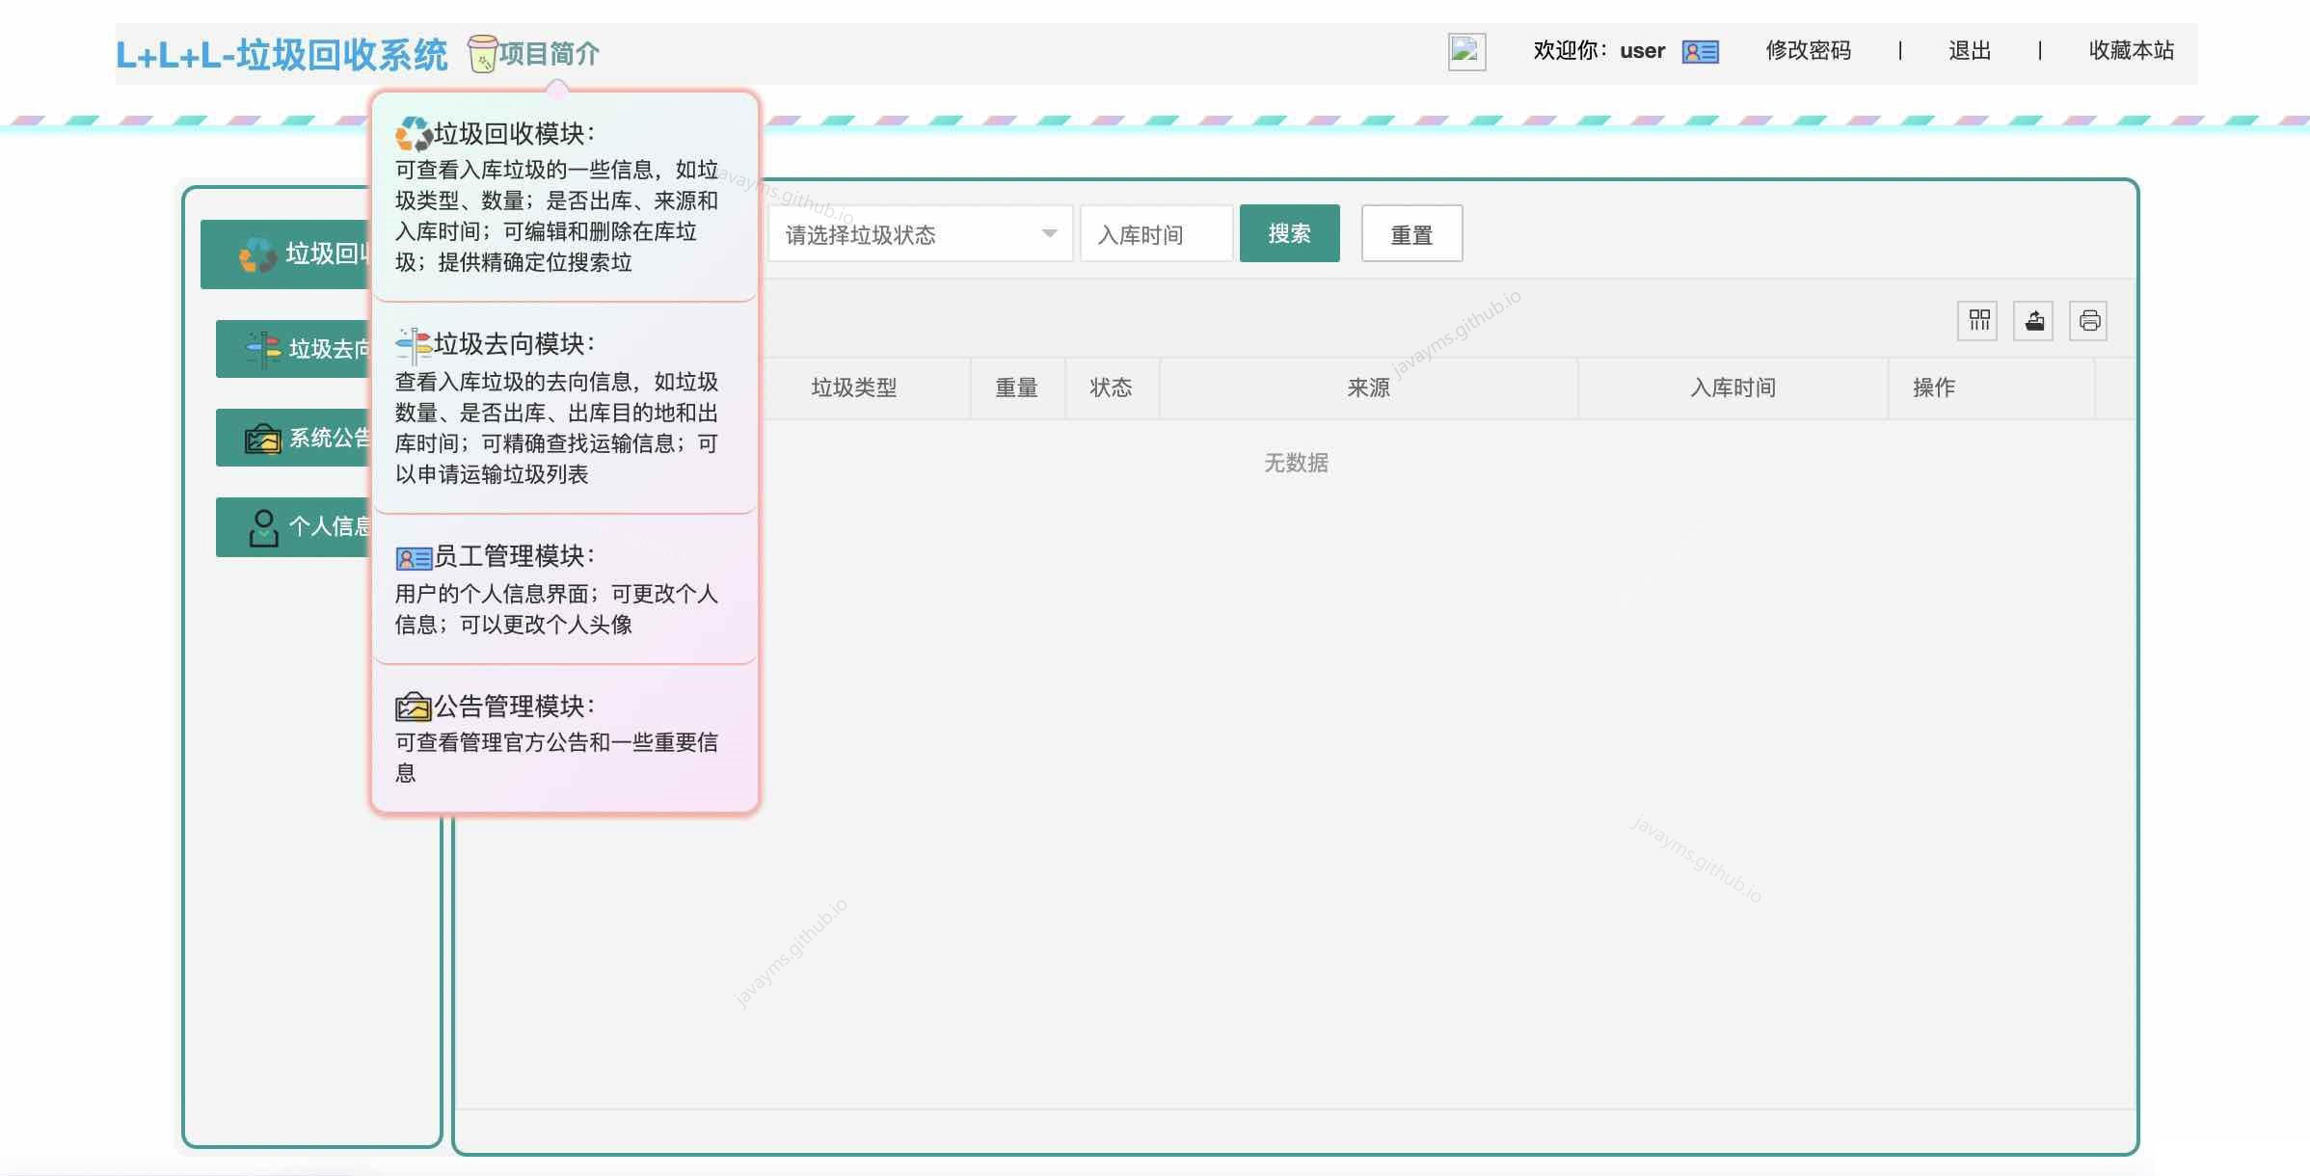Image resolution: width=2310 pixels, height=1176 pixels.
Task: Click the export data icon above the table
Action: (x=2033, y=321)
